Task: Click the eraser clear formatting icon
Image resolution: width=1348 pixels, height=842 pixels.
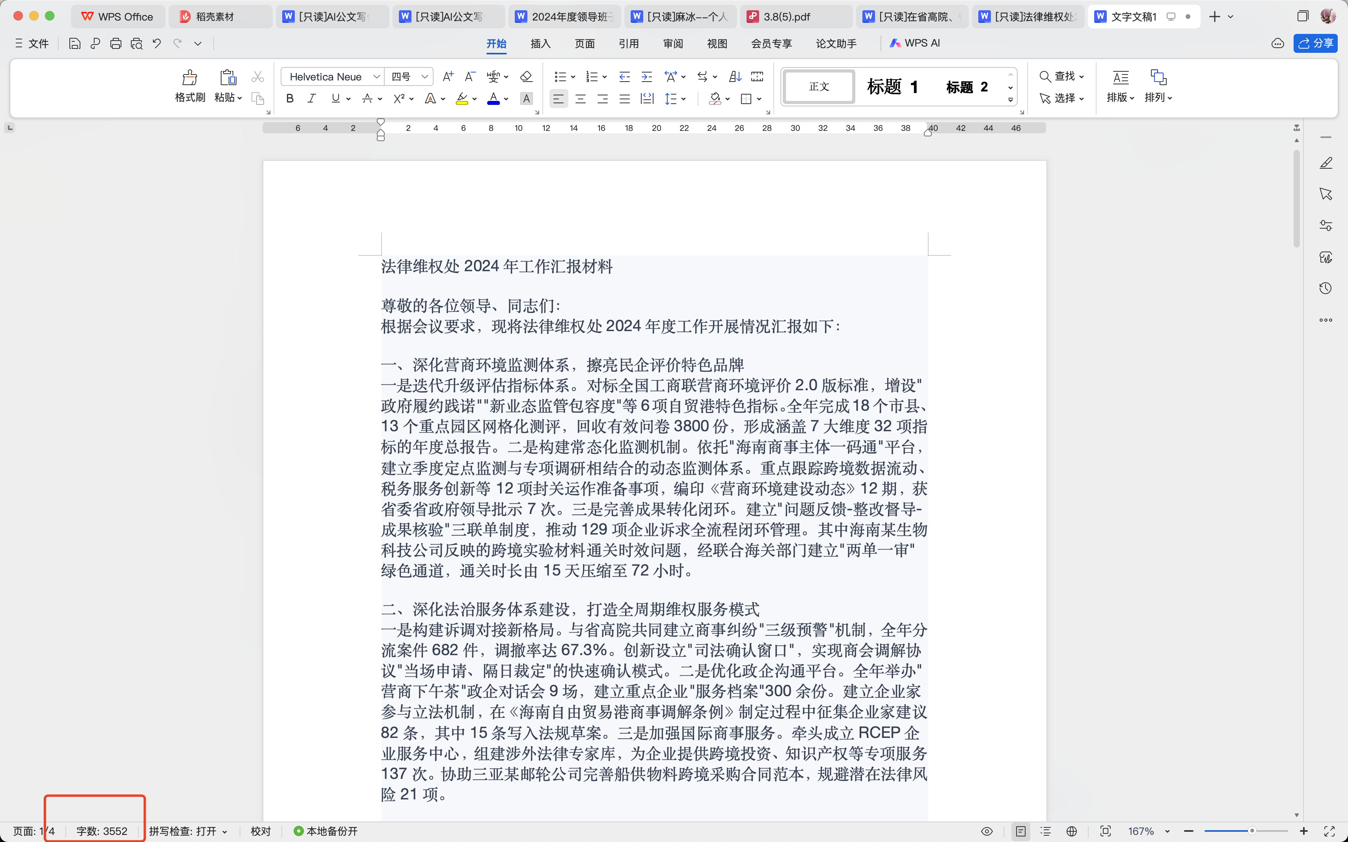Action: point(526,76)
